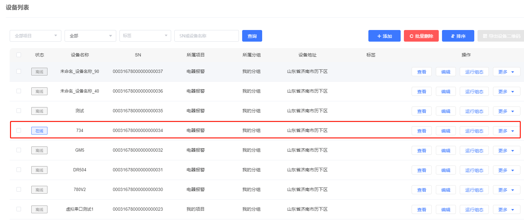Click 编辑 for device 780V2

446,190
